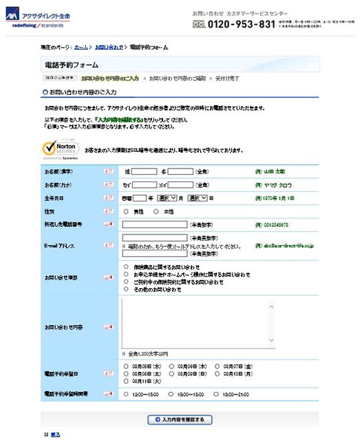The height and width of the screenshot is (440, 364).
Task: Click the お問い合わせ内容のご確認 step label
Action: (178, 78)
